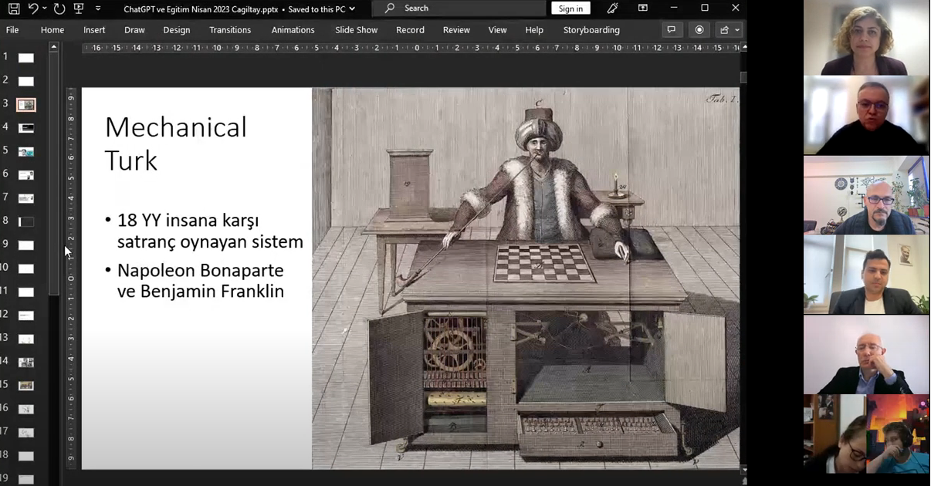Save the presentation with the floppy disk icon
The image size is (931, 486).
click(x=14, y=8)
